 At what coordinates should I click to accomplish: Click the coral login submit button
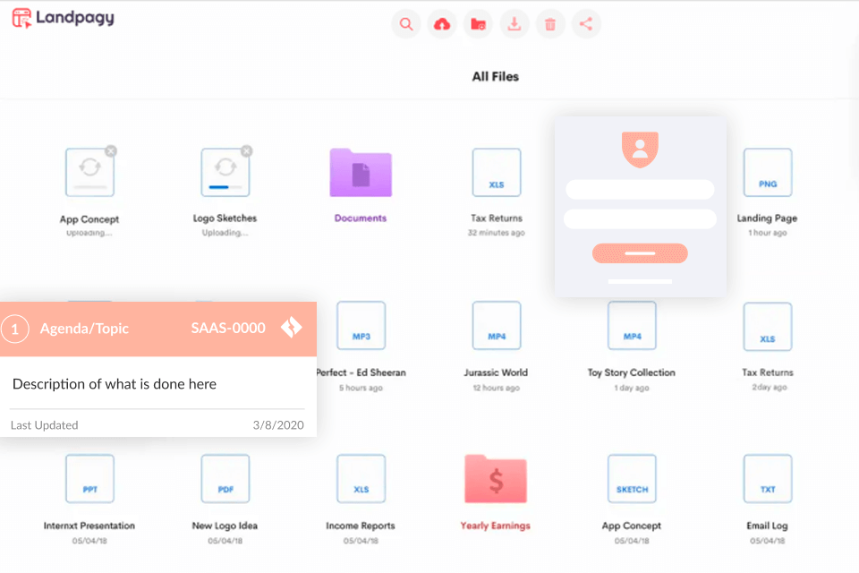point(640,253)
